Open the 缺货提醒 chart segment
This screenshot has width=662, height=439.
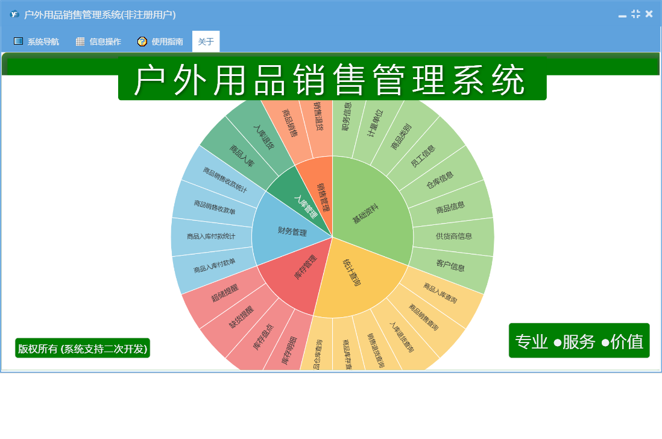[241, 317]
